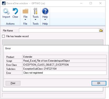Select 'Class not registered' error text
109x99 pixels.
point(33,73)
